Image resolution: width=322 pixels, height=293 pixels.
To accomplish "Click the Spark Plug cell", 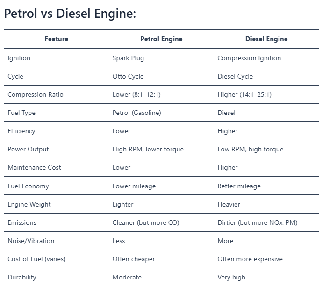I will tap(161, 58).
